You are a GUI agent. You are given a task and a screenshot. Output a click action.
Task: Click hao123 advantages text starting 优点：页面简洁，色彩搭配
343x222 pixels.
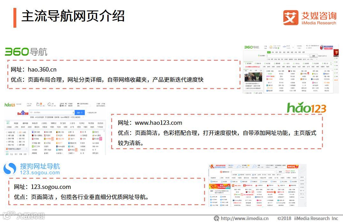[x=217, y=138]
